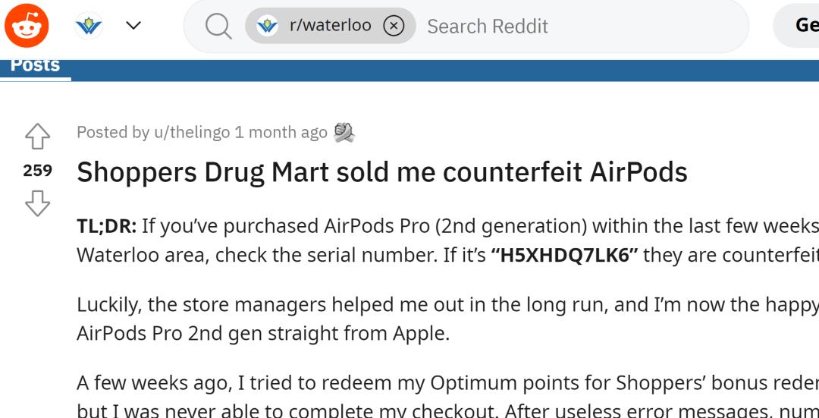Remove the r/waterloo search filter
The height and width of the screenshot is (418, 819).
[x=394, y=26]
